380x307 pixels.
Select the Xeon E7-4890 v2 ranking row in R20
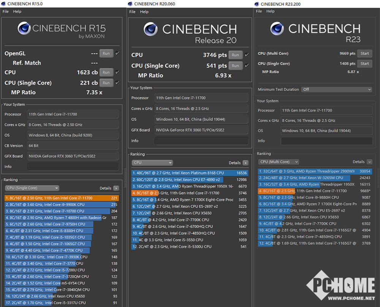click(x=190, y=180)
